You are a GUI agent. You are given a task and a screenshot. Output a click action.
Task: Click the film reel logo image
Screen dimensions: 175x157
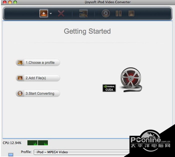click(x=131, y=80)
